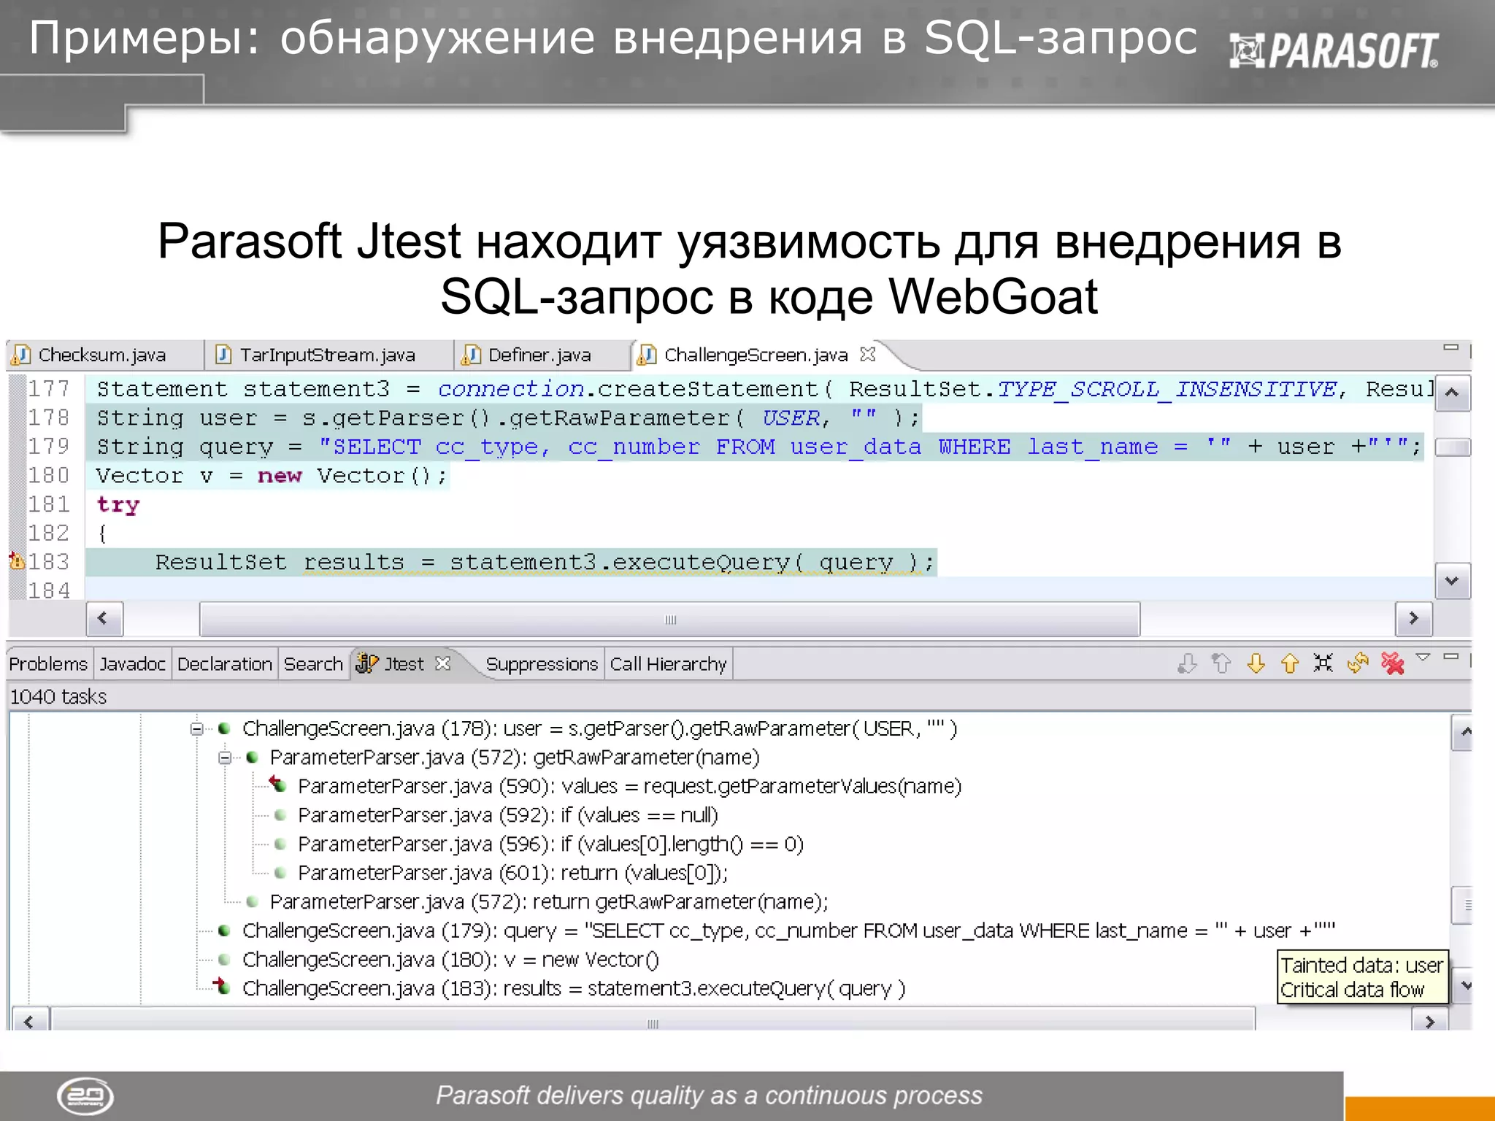Click the Jtest view scroll left arrow
This screenshot has height=1121, width=1495.
coord(29,1020)
